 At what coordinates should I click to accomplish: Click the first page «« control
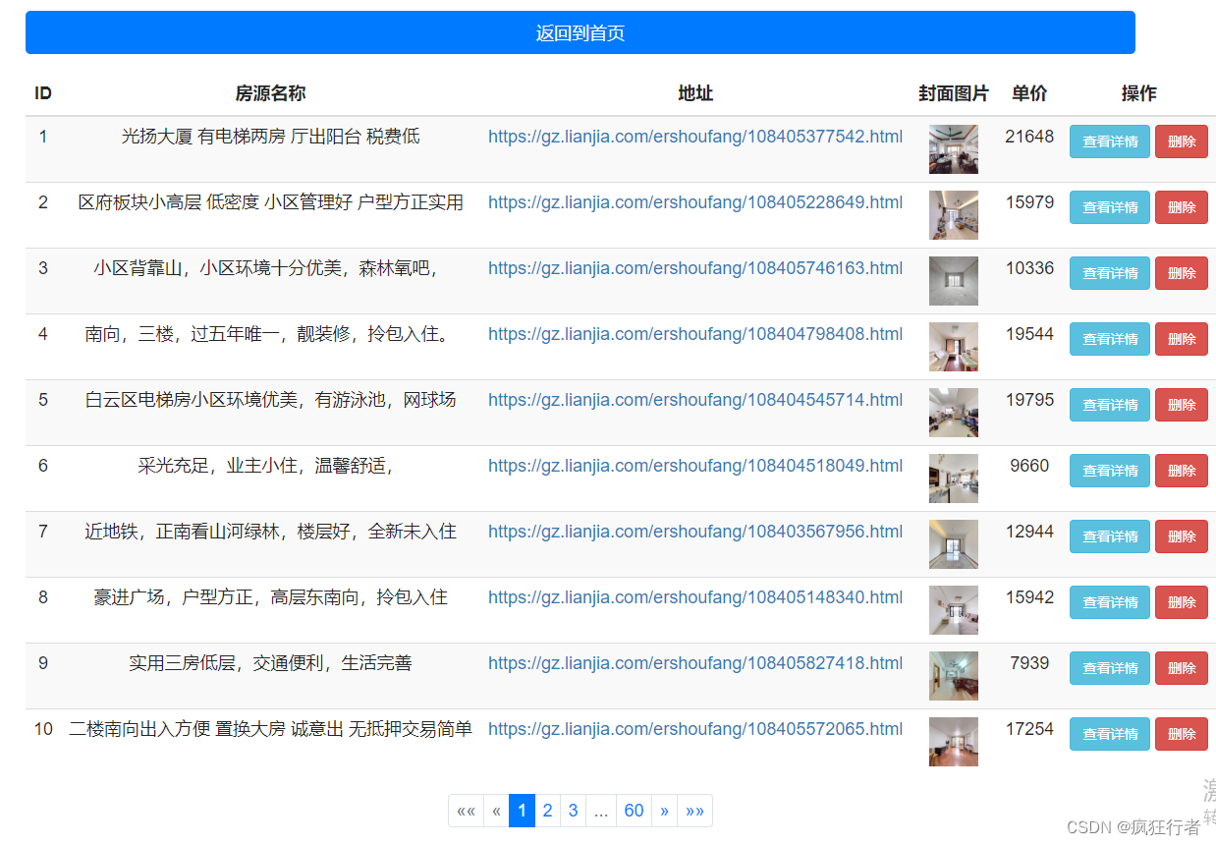tap(466, 810)
